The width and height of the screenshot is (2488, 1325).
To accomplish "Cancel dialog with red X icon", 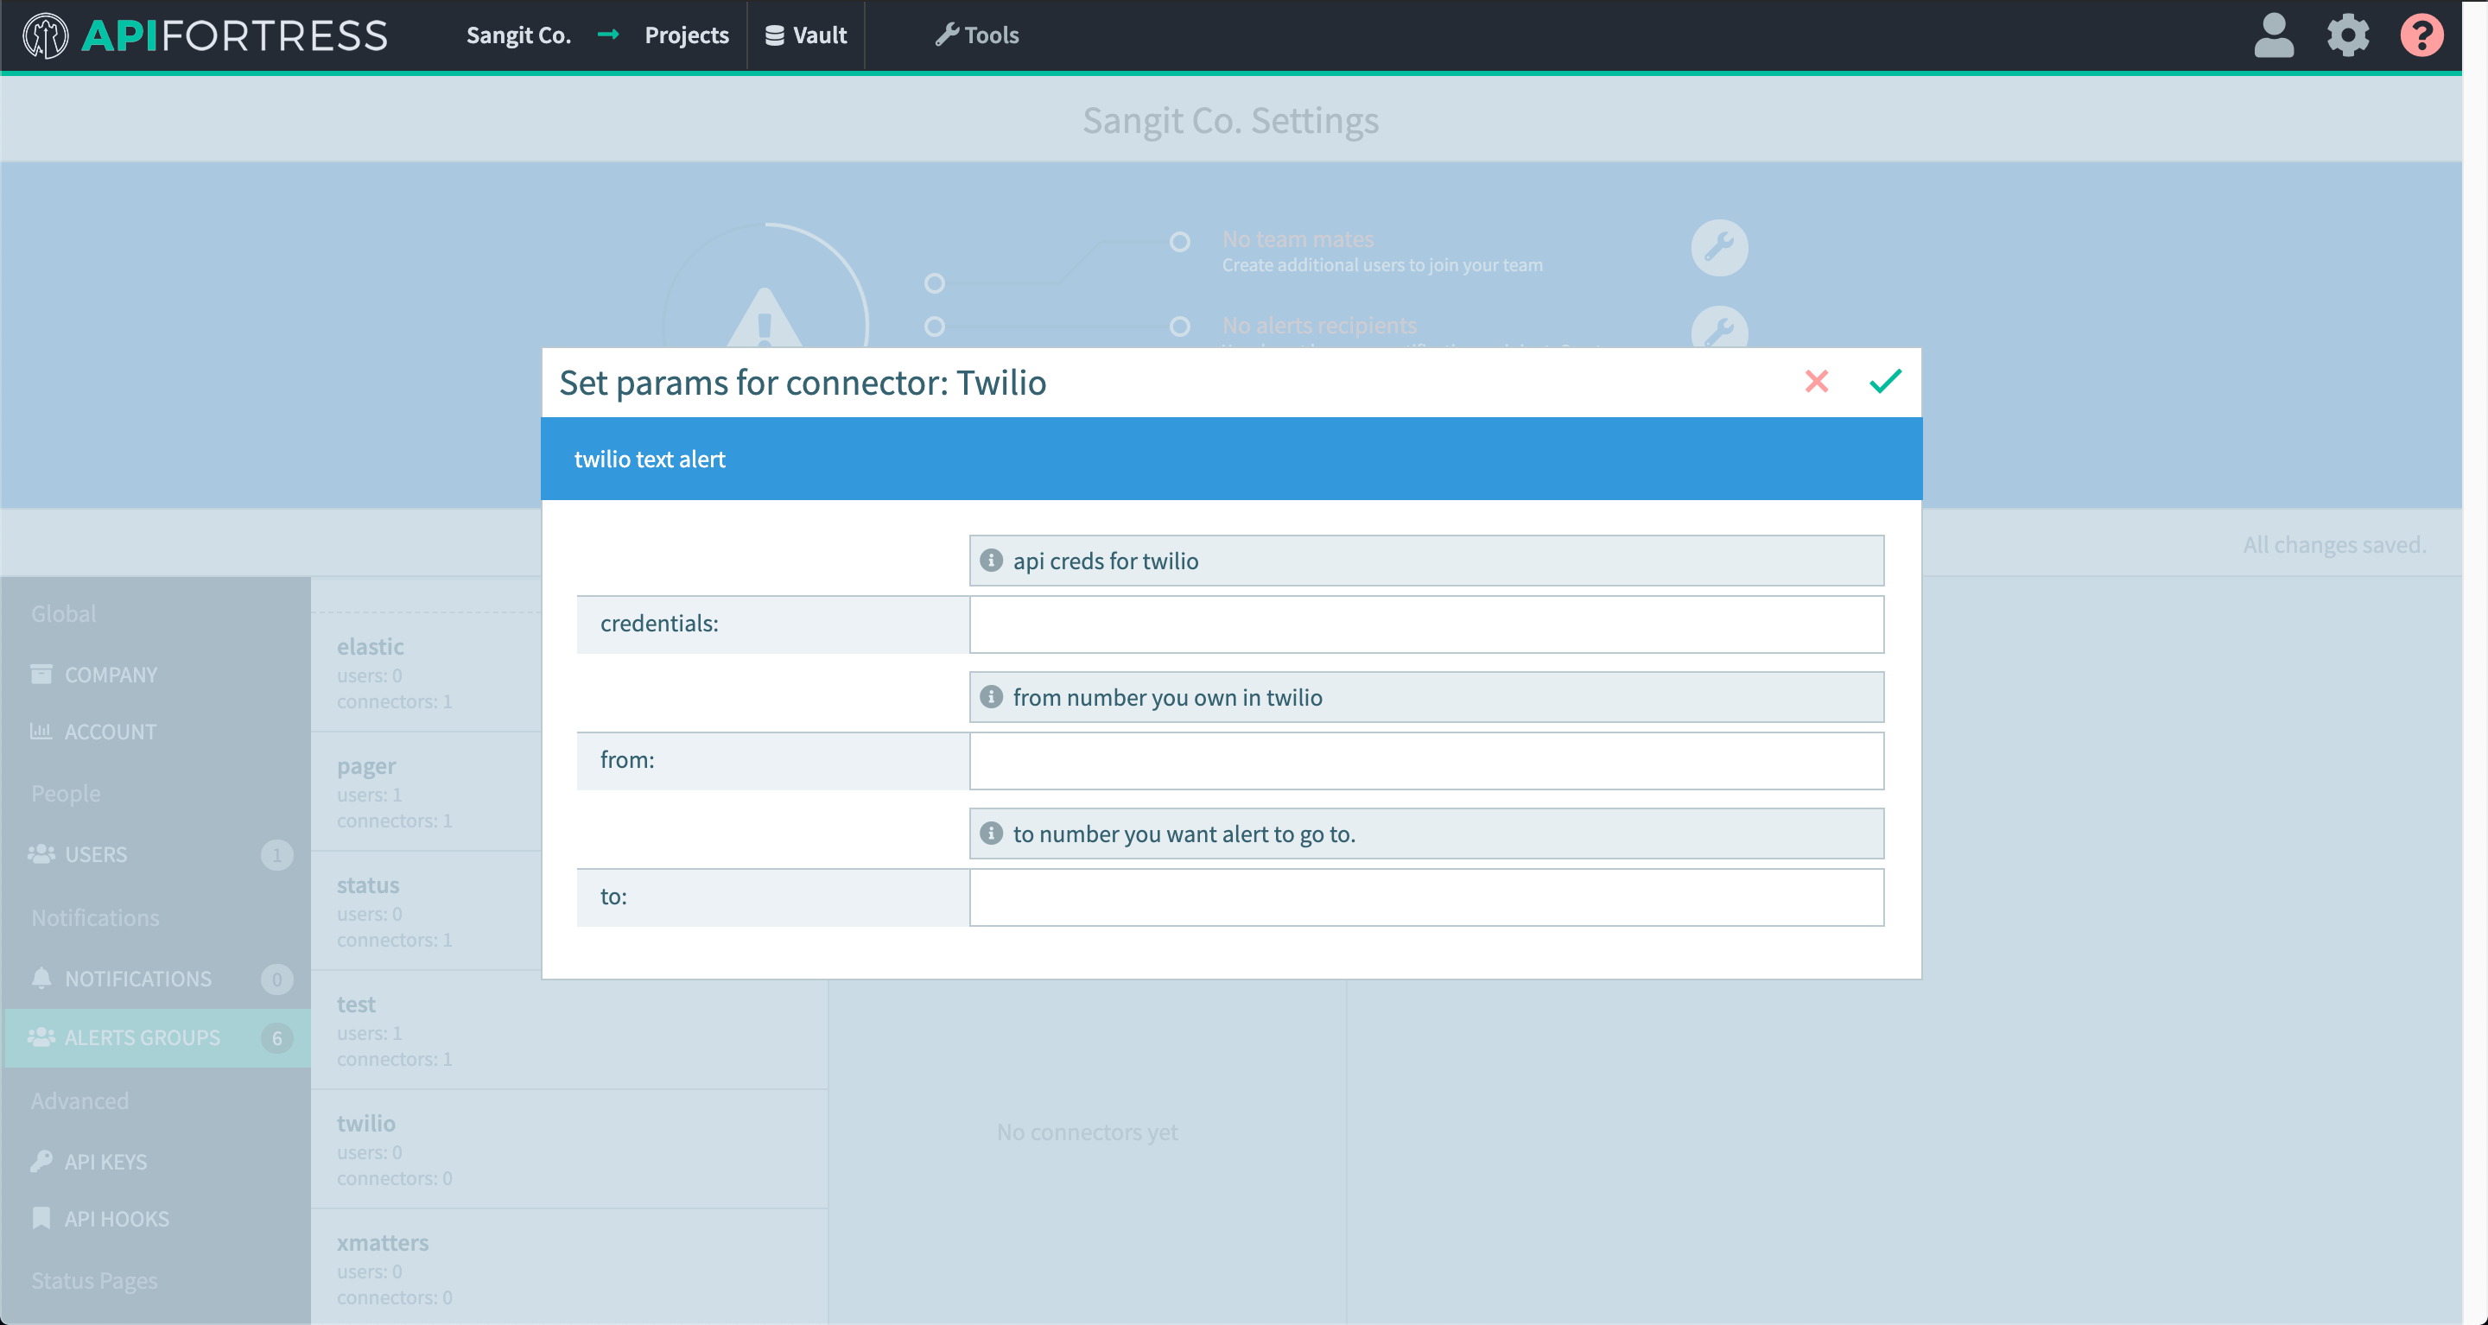I will click(1816, 382).
